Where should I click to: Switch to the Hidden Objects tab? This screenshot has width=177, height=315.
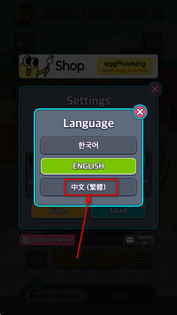tap(56, 296)
